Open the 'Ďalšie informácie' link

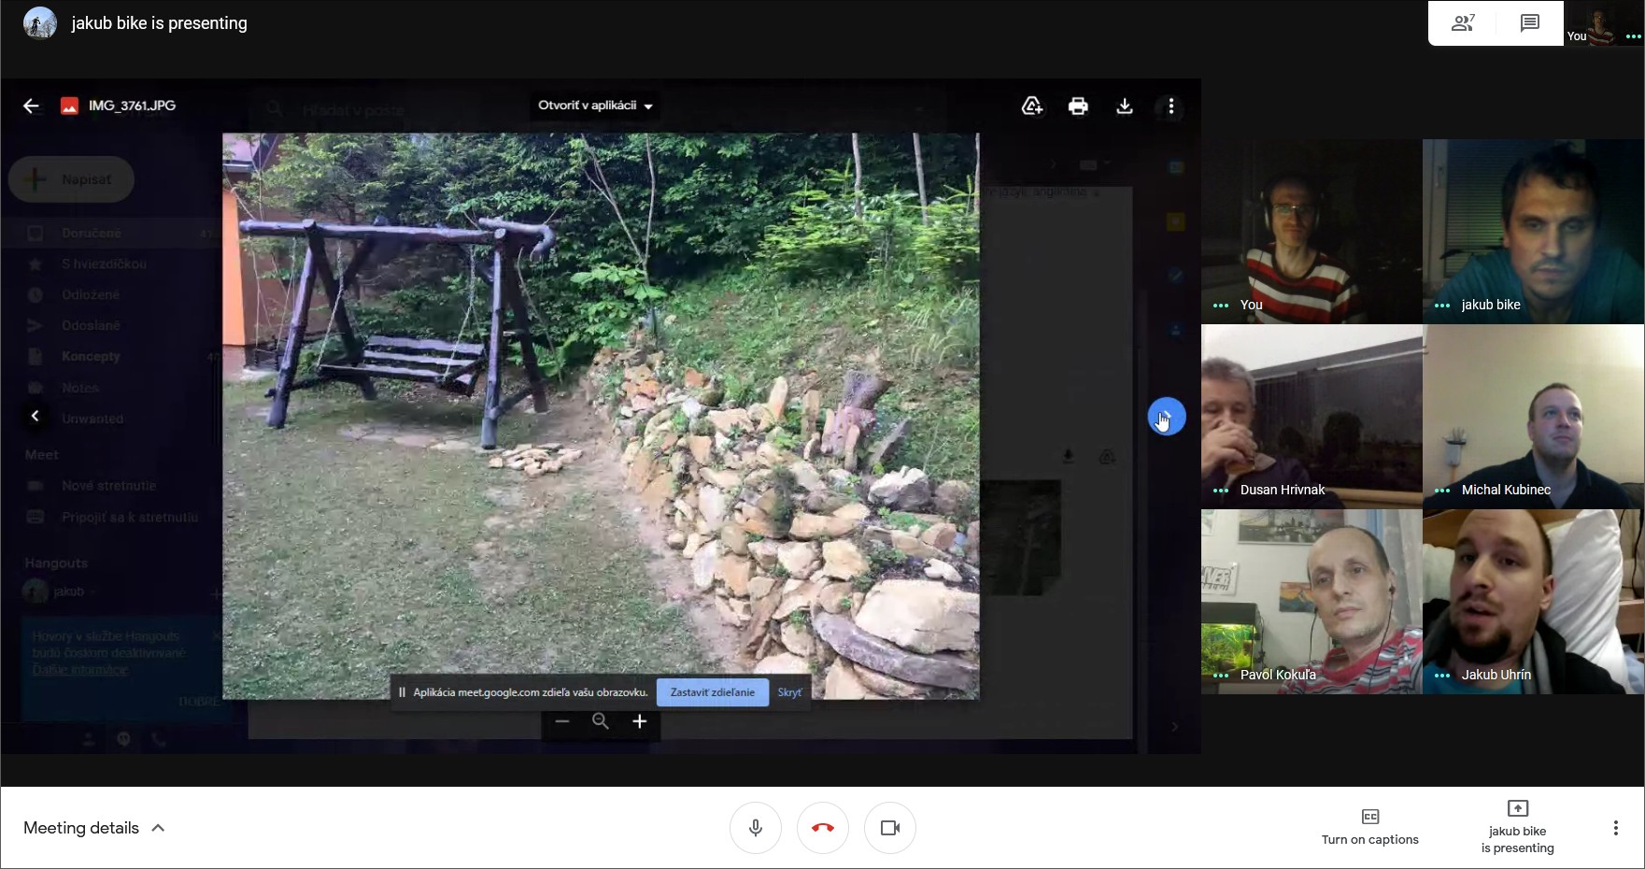point(79,669)
